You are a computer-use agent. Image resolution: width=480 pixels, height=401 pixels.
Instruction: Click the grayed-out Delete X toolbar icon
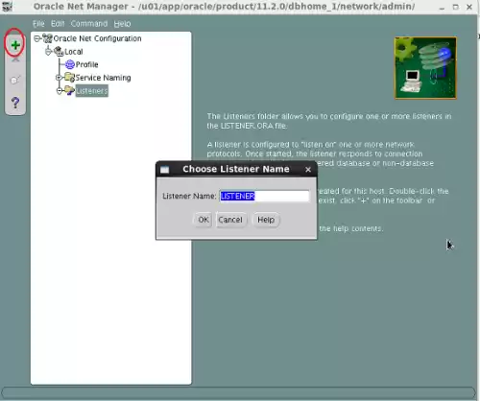pos(15,60)
